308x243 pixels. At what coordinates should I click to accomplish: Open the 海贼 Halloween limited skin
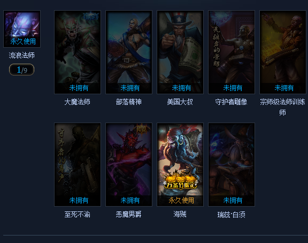[x=180, y=164]
